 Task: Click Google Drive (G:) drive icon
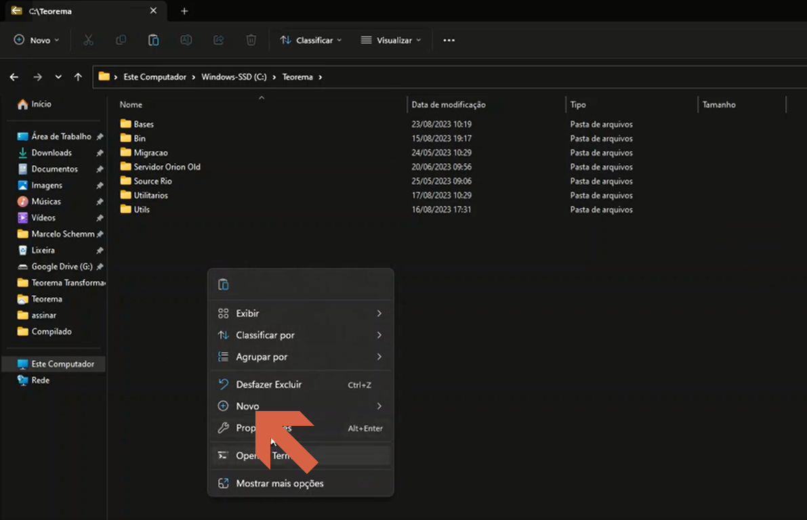[22, 266]
